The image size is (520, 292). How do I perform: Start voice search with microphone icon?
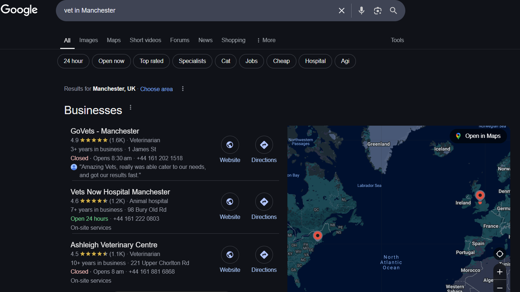[x=361, y=10]
